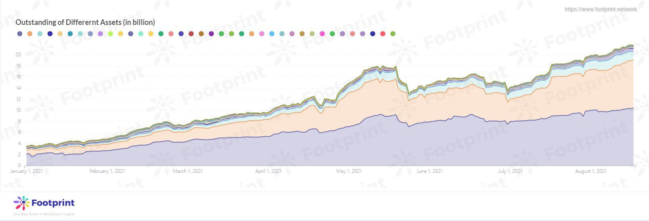The image size is (649, 221).
Task: Click the sky-blue legend dot
Action: [x=272, y=34]
